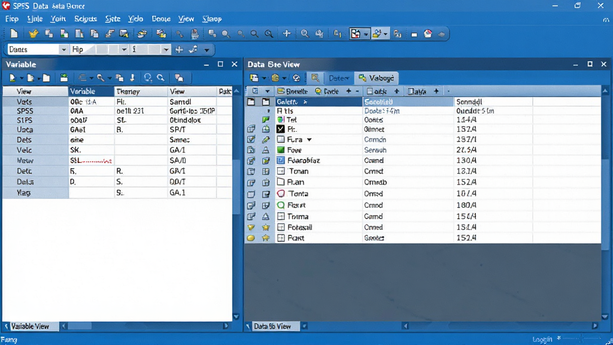This screenshot has height=345, width=613.
Task: Click the yellow funnel icon in the Fotesall row
Action: coord(251,227)
